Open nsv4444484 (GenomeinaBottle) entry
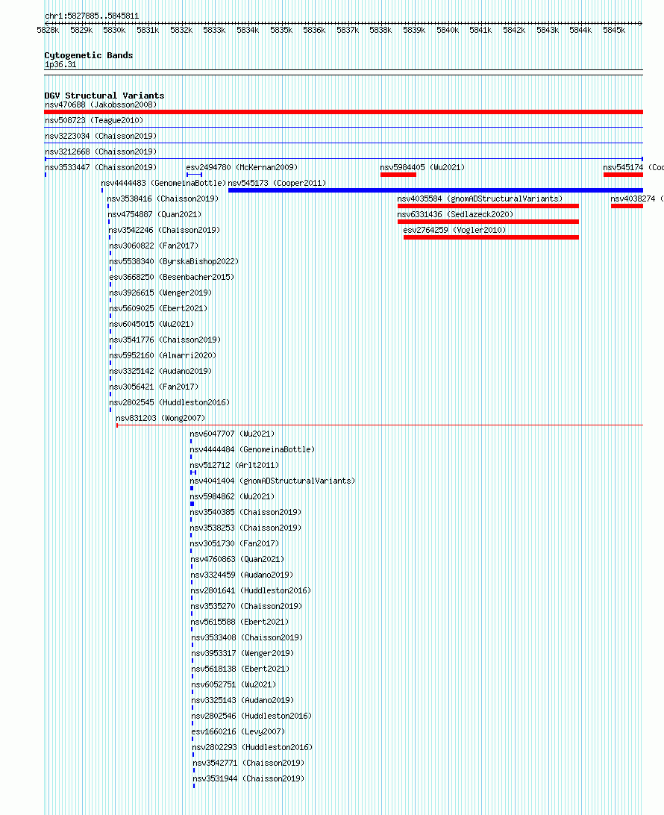Image resolution: width=664 pixels, height=815 pixels. (252, 449)
